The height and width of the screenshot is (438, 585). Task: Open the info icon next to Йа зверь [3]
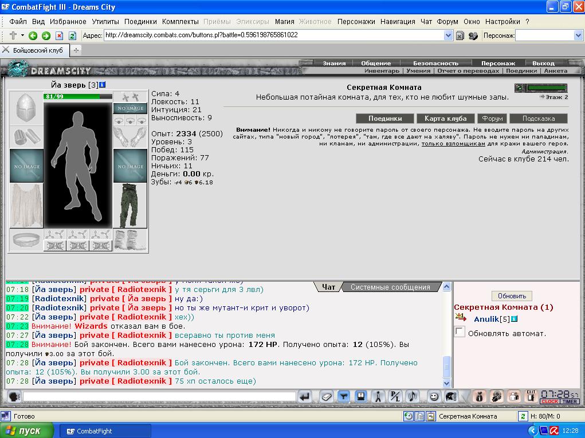[x=102, y=85]
